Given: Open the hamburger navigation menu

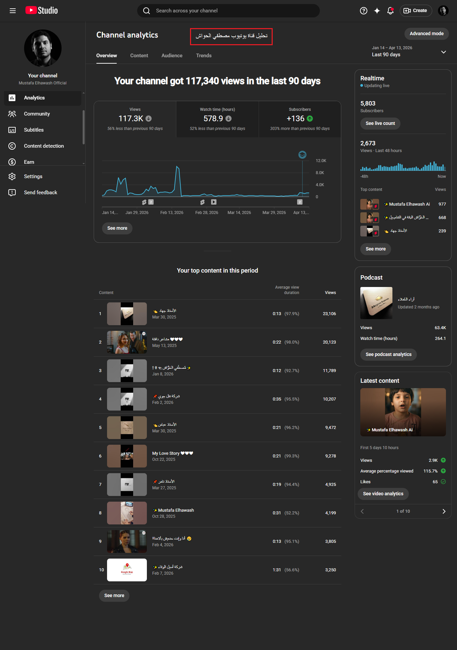Looking at the screenshot, I should click(13, 11).
